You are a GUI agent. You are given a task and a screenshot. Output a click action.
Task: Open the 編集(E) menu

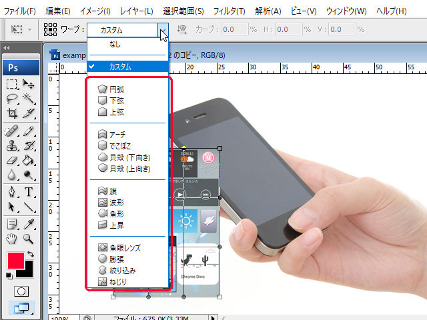58,11
